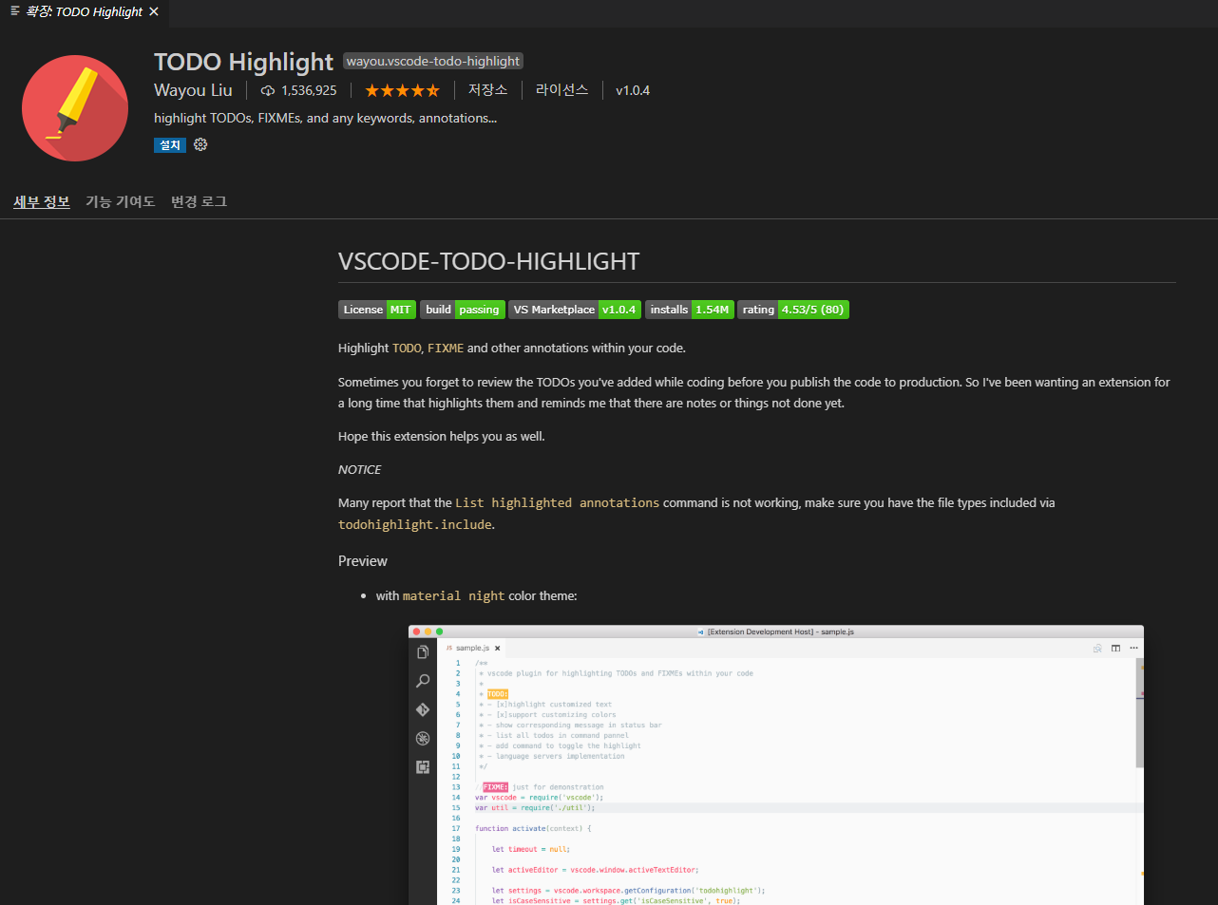
Task: Switch to Details (세부 정보) tab
Action: pos(42,201)
